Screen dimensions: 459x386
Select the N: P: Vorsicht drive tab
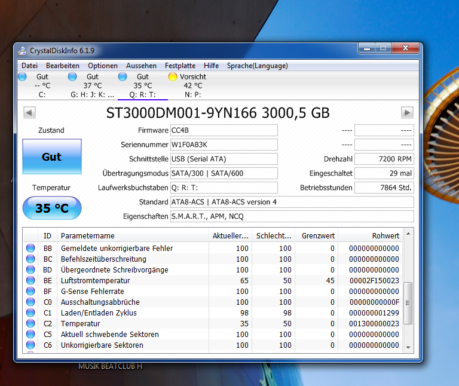pos(193,85)
